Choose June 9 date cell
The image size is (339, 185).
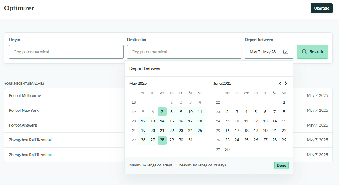[x=227, y=121]
